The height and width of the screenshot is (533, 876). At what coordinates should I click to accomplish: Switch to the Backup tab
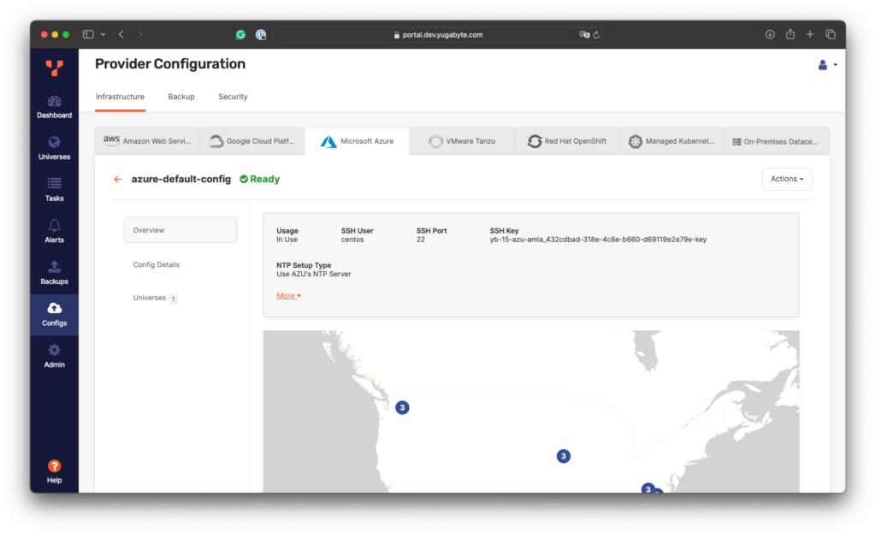181,97
